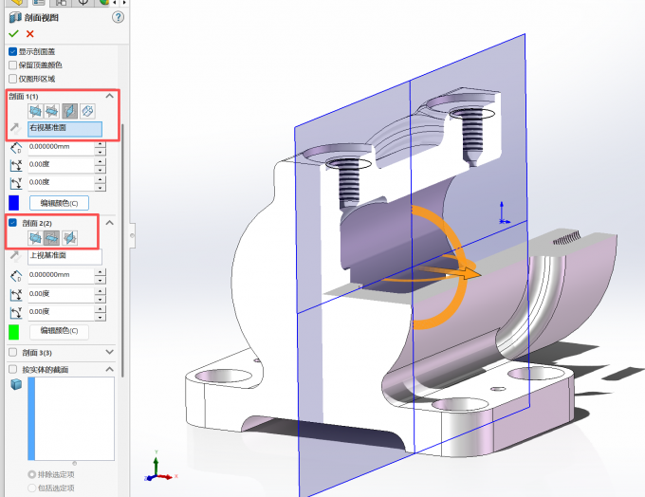645x497 pixels.
Task: Click the body selection list box
Action: tap(71, 419)
